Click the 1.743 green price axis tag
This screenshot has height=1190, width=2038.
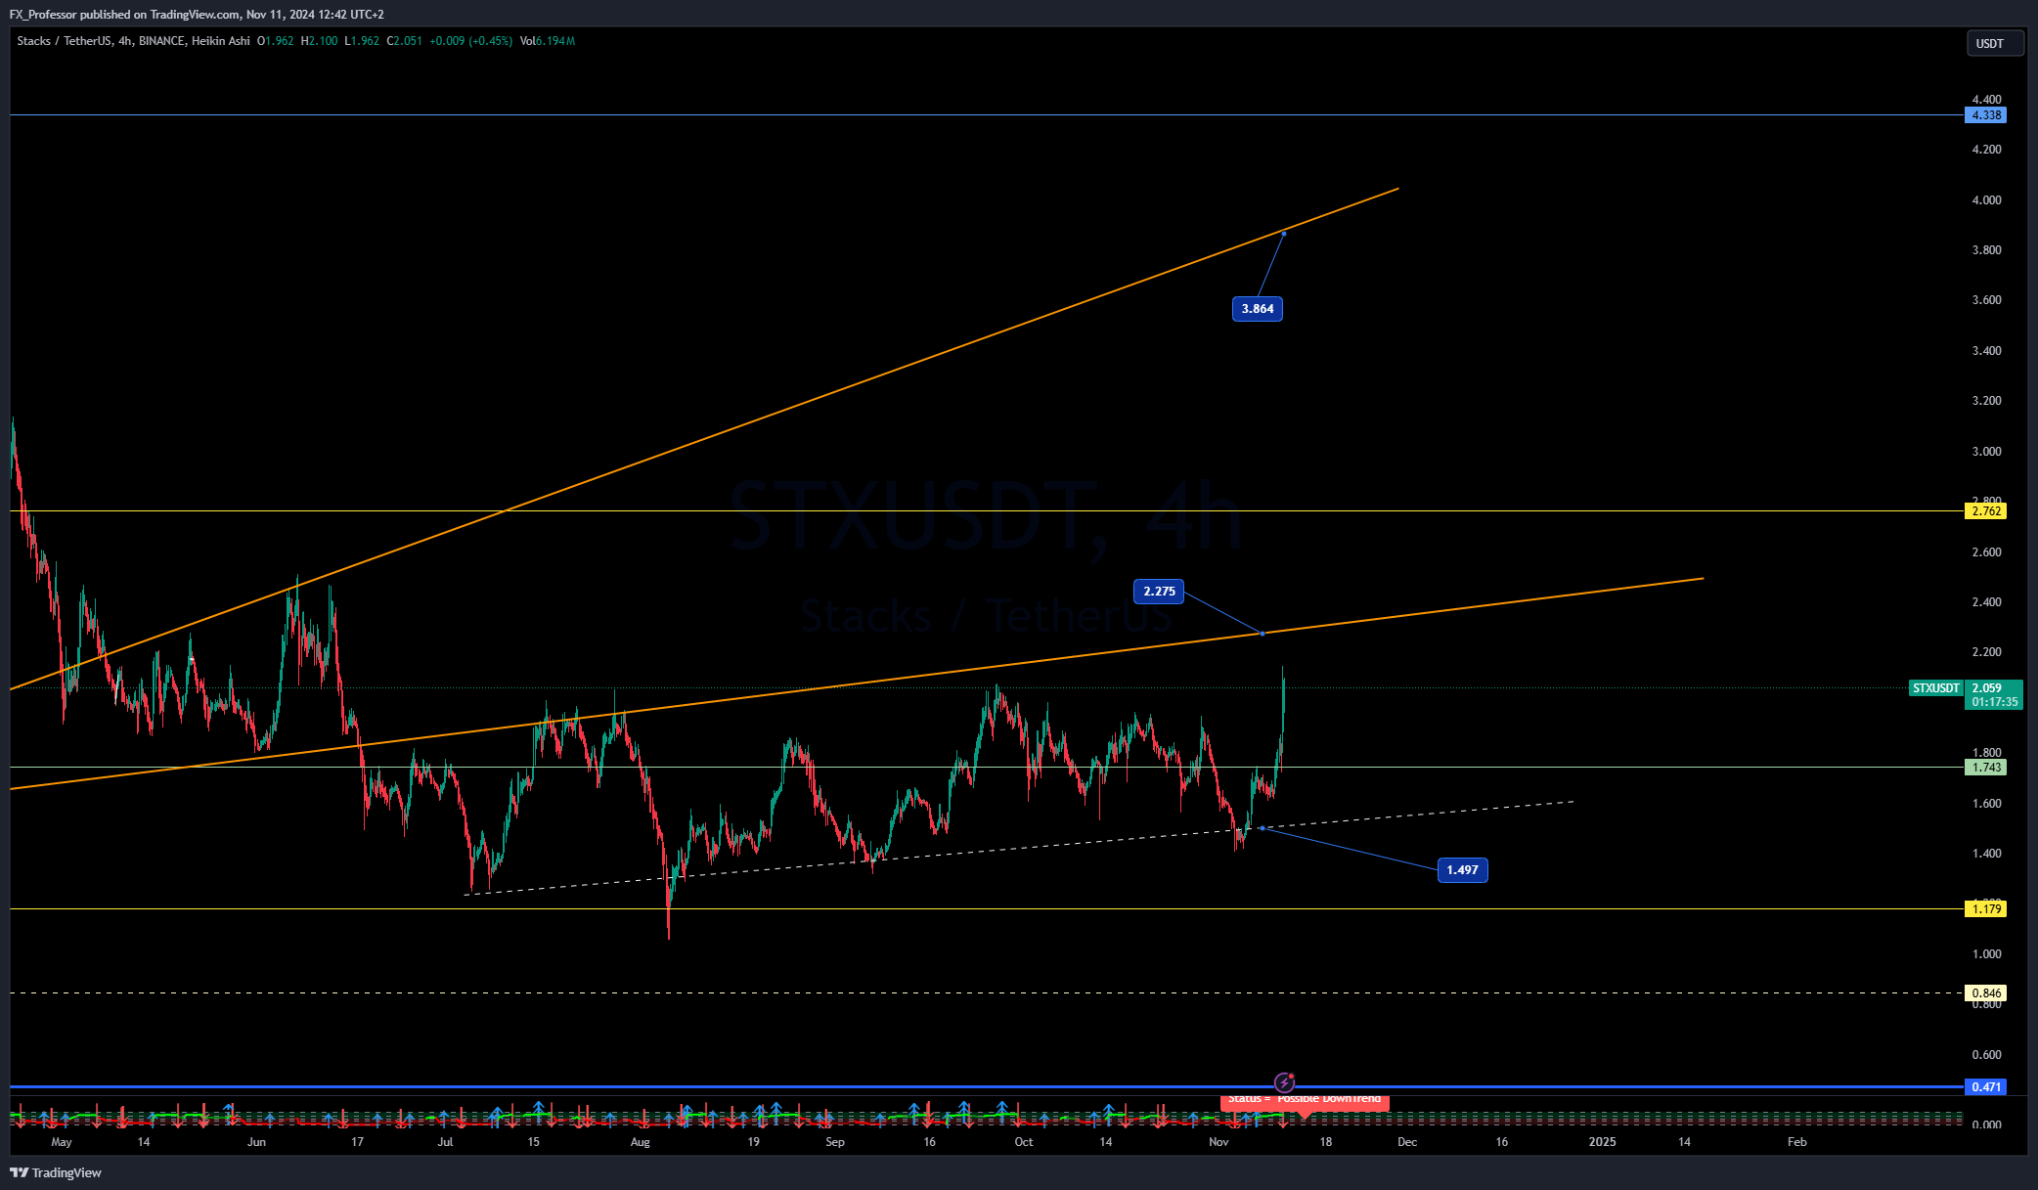pos(1985,768)
